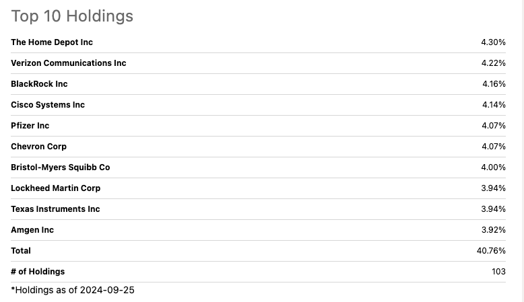This screenshot has height=302, width=524.
Task: Select the Pfizer Inc holding
Action: 30,126
